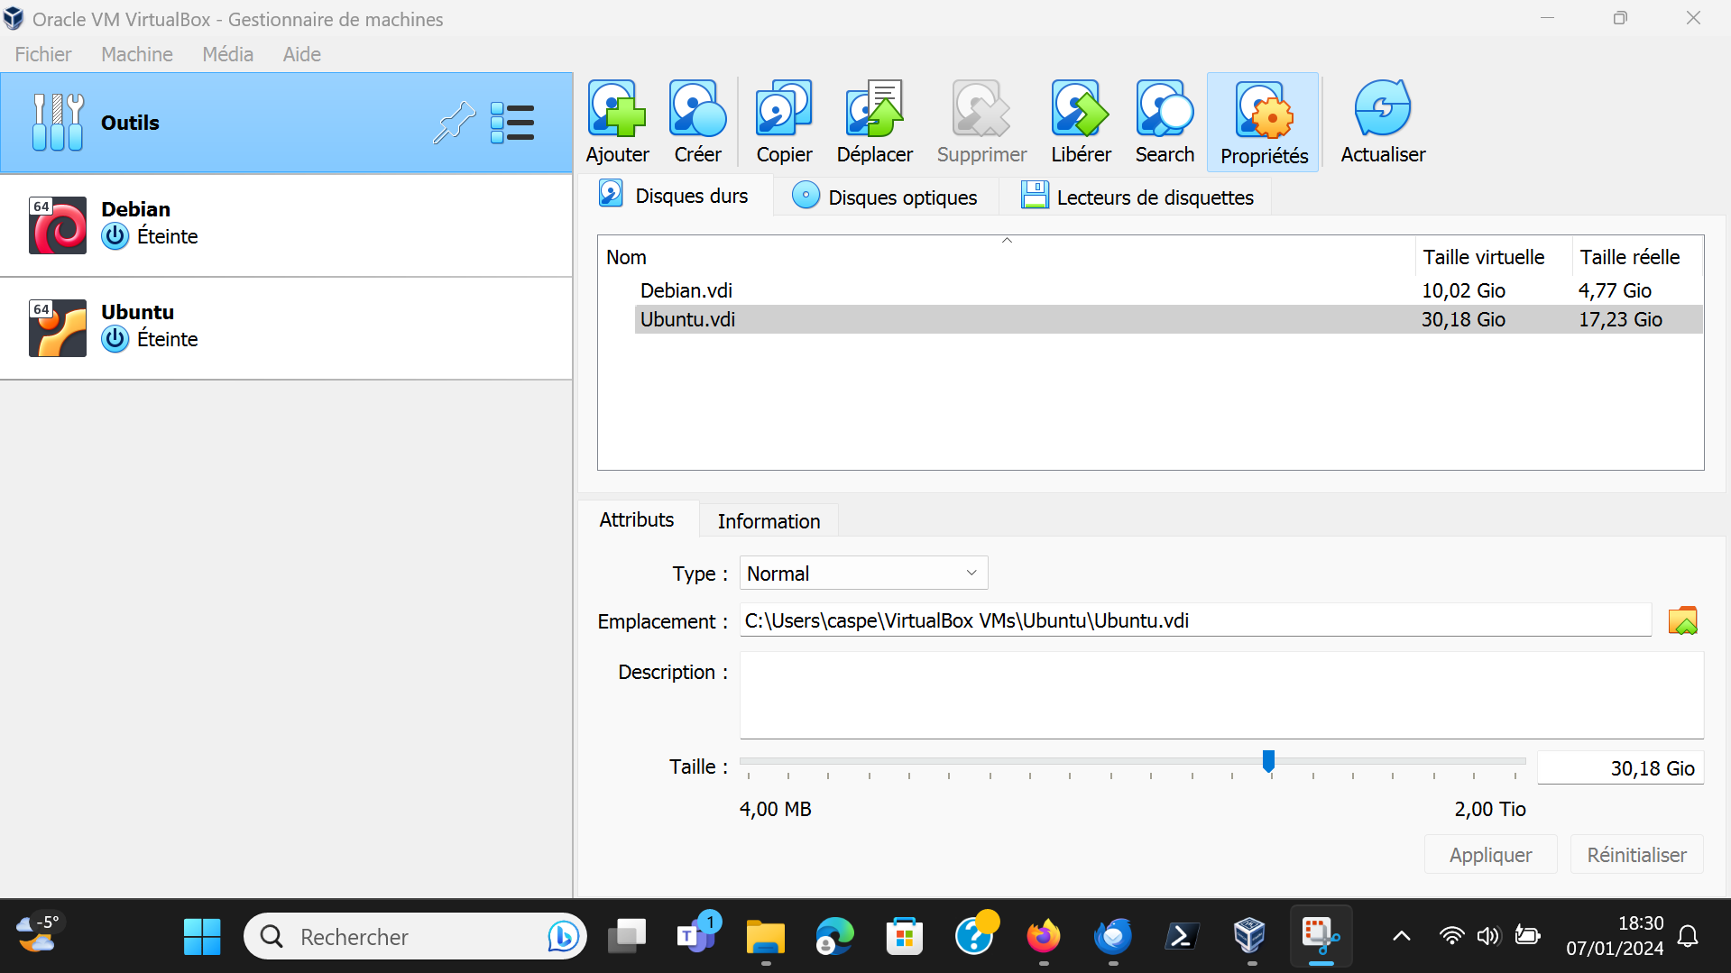This screenshot has height=973, width=1731.
Task: Switch to the Attributs tab
Action: (637, 519)
